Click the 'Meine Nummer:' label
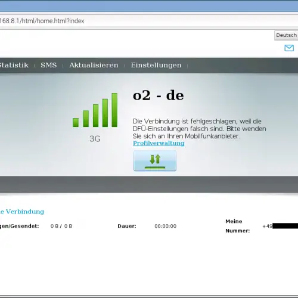The image size is (298, 298). [238, 226]
